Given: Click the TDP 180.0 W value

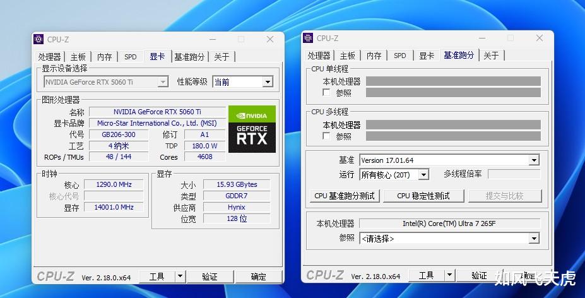Looking at the screenshot, I should click(205, 146).
